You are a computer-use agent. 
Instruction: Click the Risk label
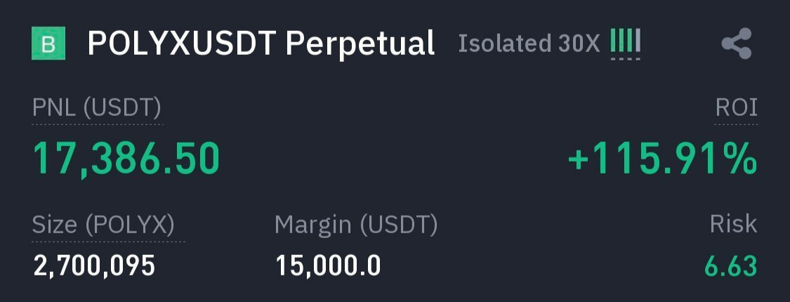click(733, 224)
